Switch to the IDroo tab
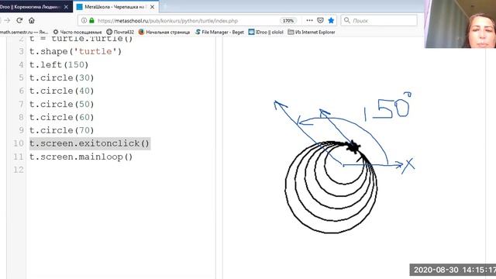The image size is (496, 279). pos(32,7)
